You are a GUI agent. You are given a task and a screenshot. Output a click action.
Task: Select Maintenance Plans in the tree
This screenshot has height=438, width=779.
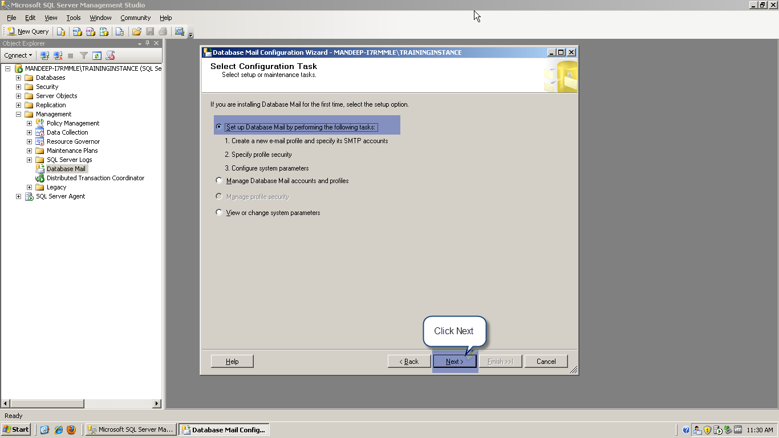coord(72,151)
